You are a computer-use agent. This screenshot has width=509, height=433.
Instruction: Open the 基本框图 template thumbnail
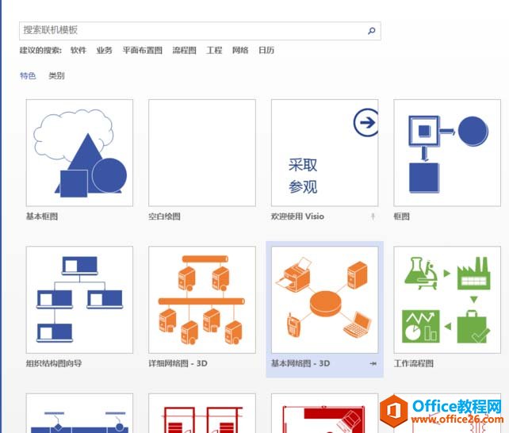pos(79,153)
